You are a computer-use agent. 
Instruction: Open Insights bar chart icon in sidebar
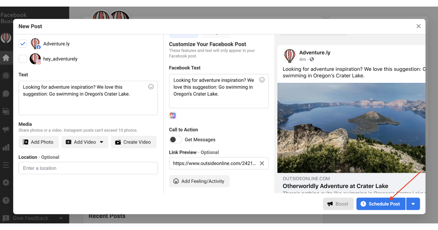pyautogui.click(x=6, y=147)
